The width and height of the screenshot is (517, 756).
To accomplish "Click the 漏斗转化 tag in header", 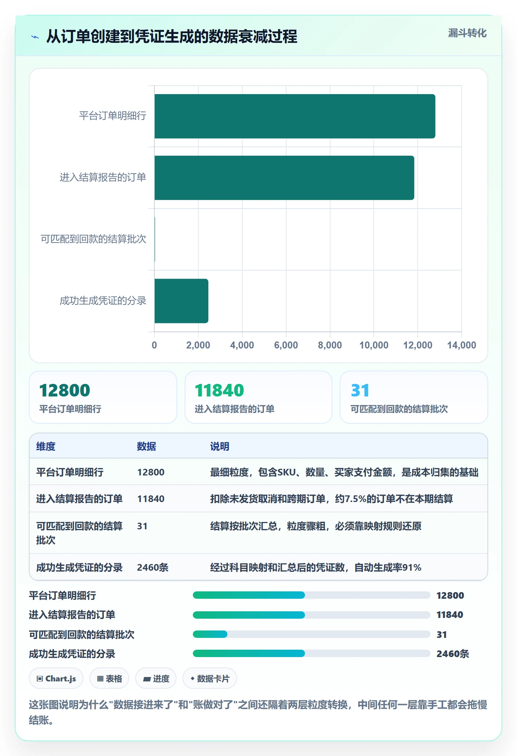I will point(467,33).
